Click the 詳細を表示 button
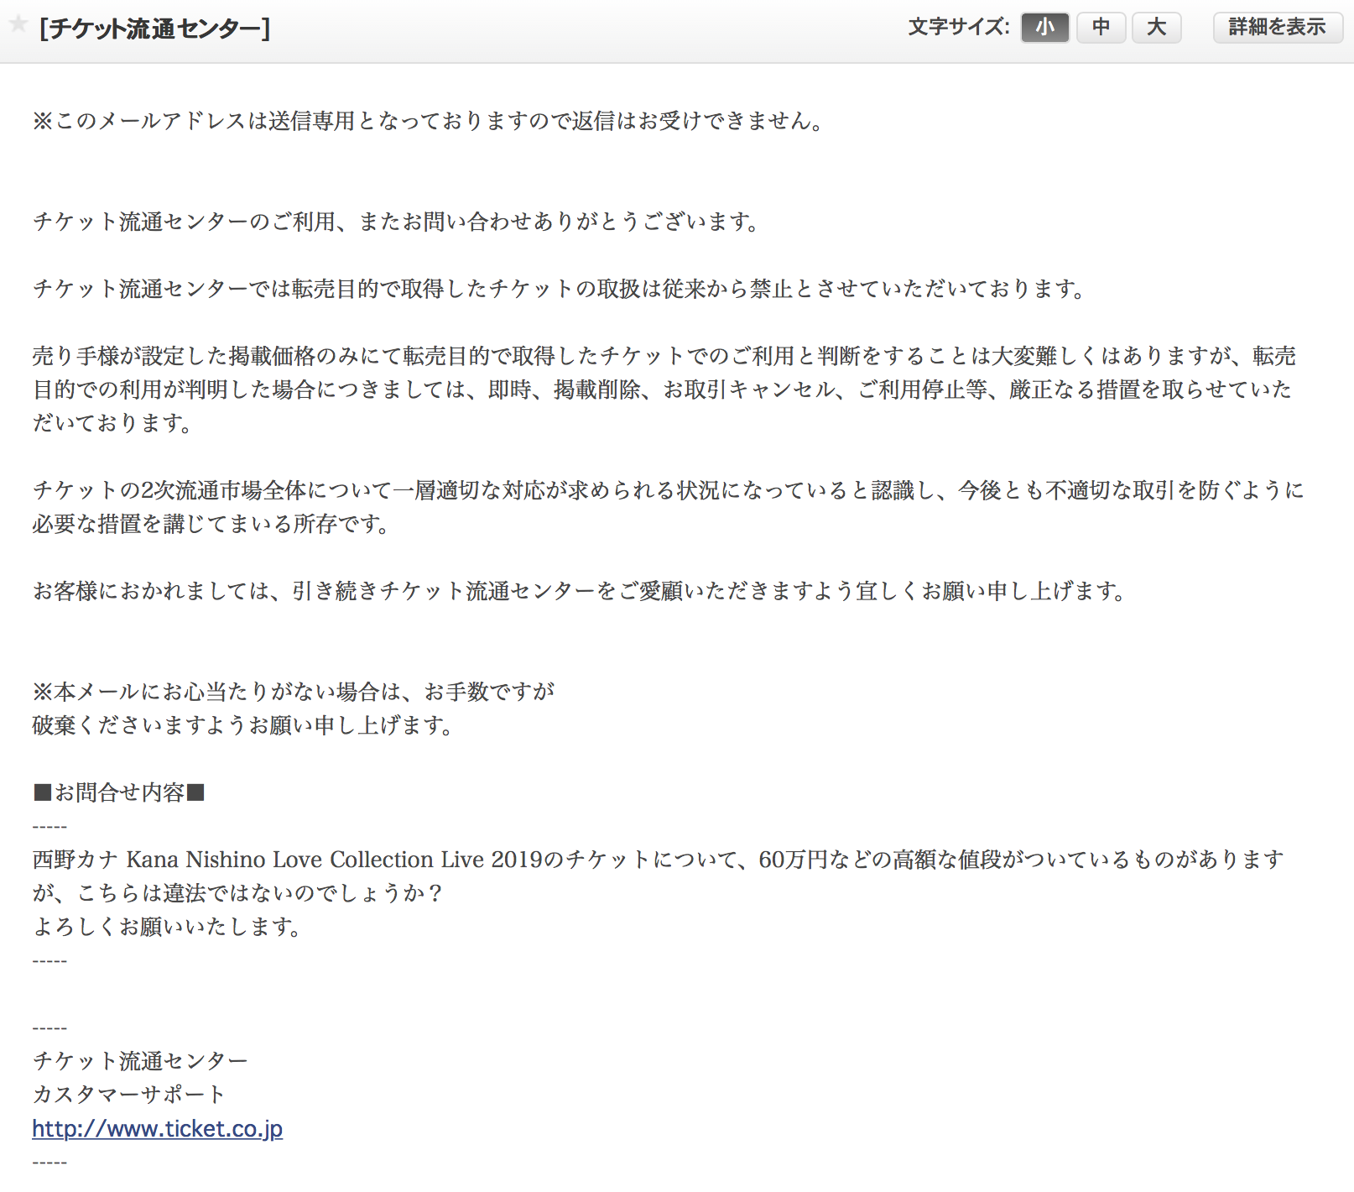Image resolution: width=1354 pixels, height=1192 pixels. point(1277,28)
